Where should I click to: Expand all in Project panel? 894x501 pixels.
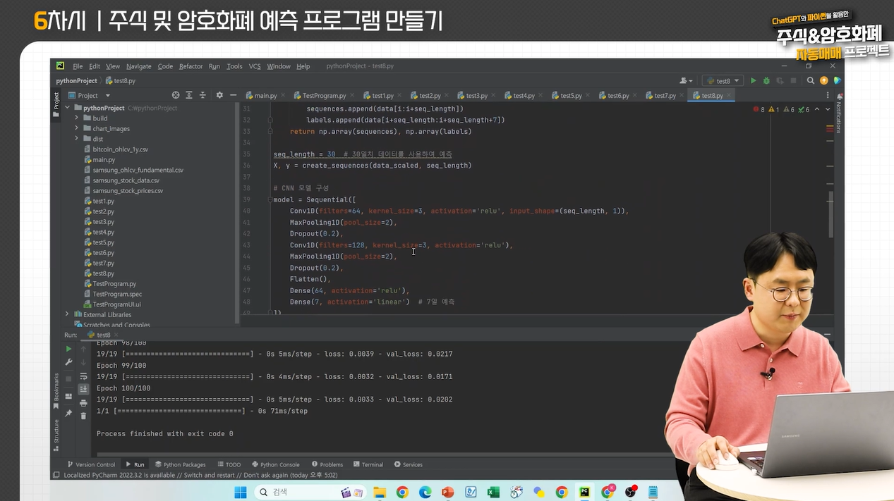(189, 95)
